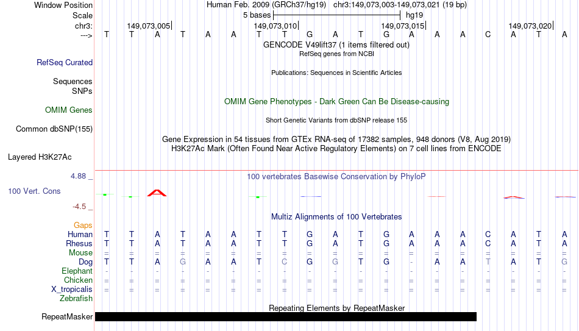Click the -4.5 conservation minimum value
The width and height of the screenshot is (579, 331).
[x=79, y=207]
